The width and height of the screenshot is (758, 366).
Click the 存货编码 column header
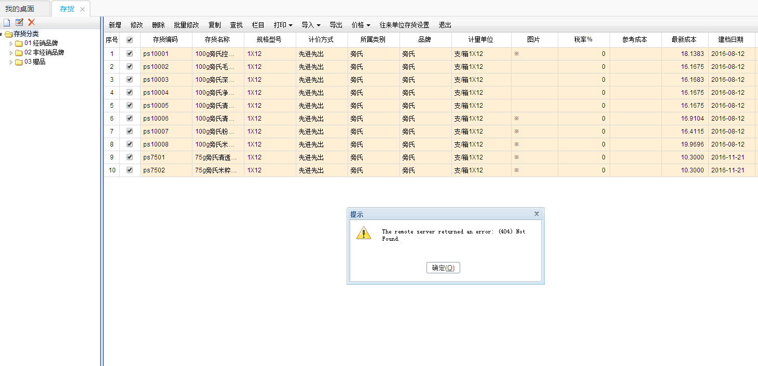166,40
